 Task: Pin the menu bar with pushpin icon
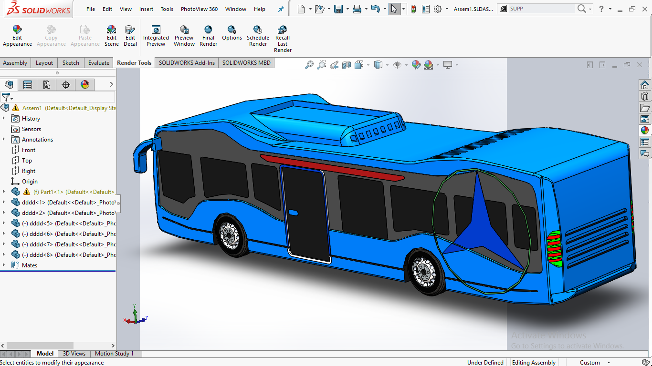(281, 9)
